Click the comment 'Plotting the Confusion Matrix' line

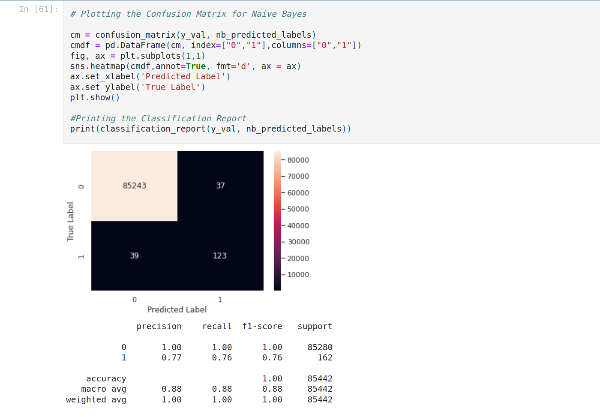coord(188,14)
